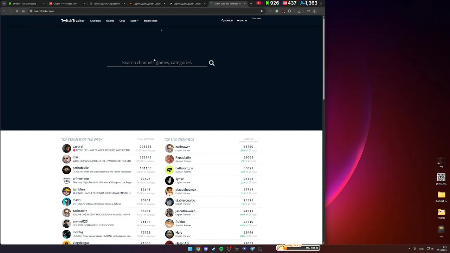The height and width of the screenshot is (253, 450).
Task: Click the 'TOP STREAMS OF THE WEEK' heading
Action: point(82,140)
